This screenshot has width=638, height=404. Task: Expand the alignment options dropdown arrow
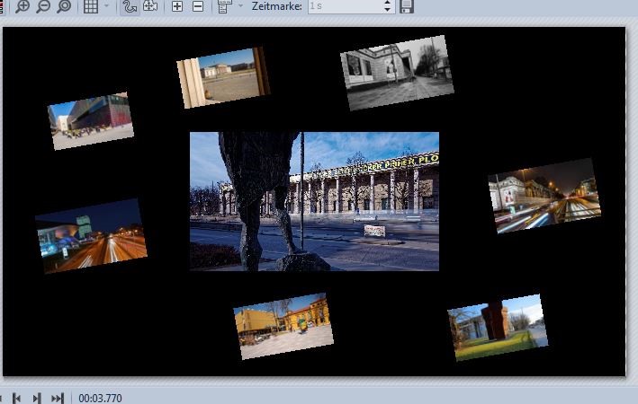point(240,6)
